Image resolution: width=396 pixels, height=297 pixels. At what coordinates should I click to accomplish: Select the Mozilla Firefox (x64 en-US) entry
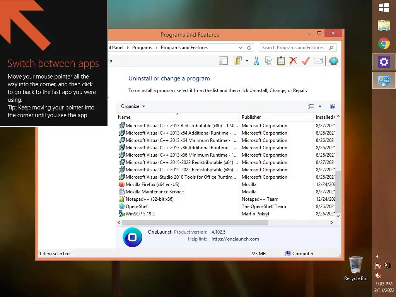(226, 184)
